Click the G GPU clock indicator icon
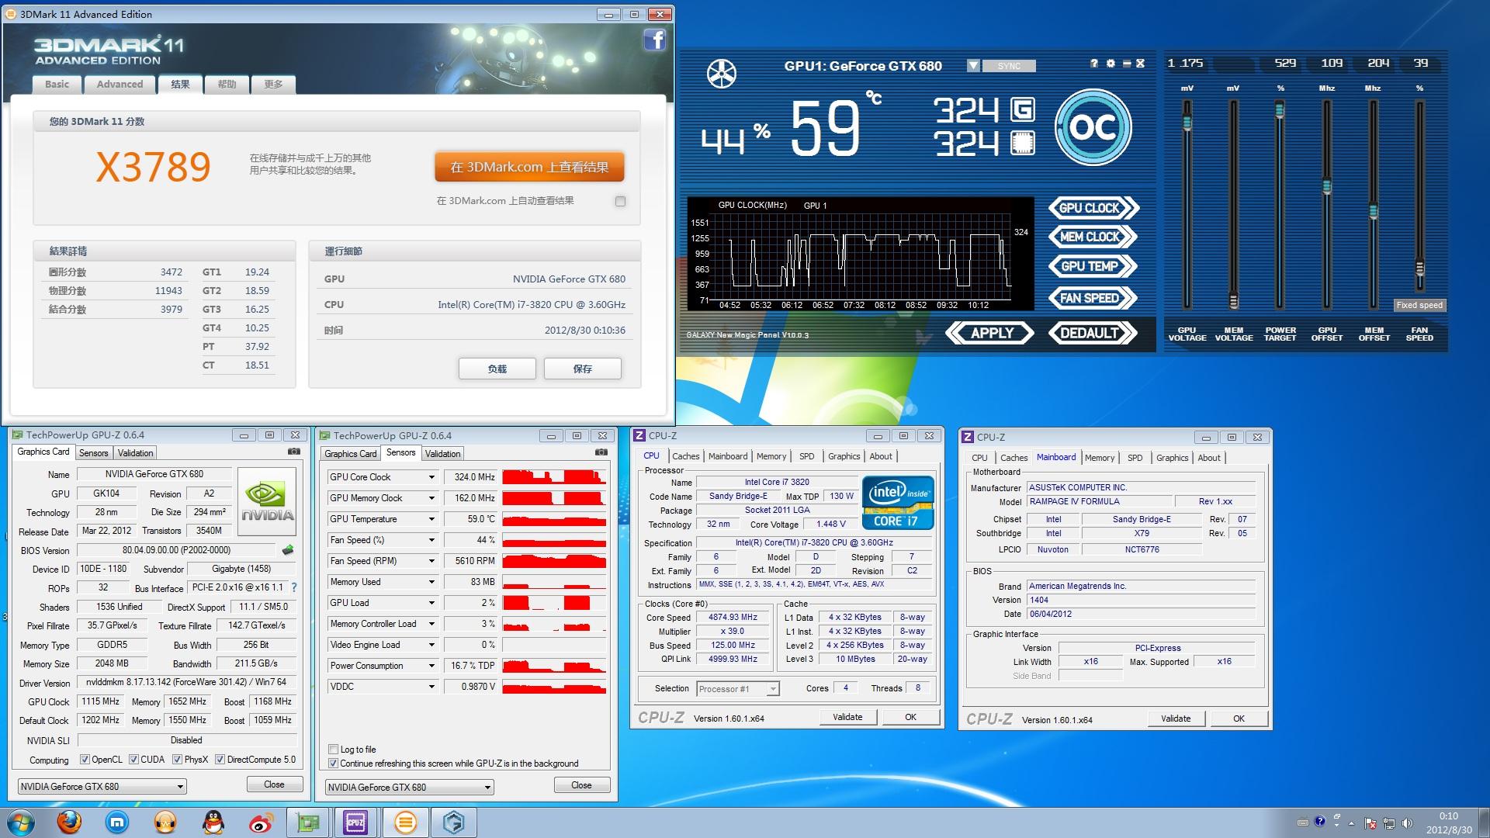This screenshot has height=838, width=1490. tap(1022, 109)
